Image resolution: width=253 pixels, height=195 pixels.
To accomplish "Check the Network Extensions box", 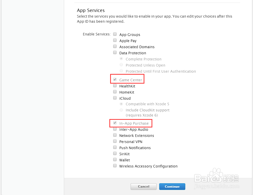I will [x=115, y=135].
